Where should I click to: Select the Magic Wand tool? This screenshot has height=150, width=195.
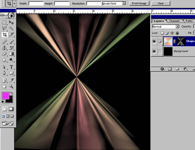(x=11, y=28)
